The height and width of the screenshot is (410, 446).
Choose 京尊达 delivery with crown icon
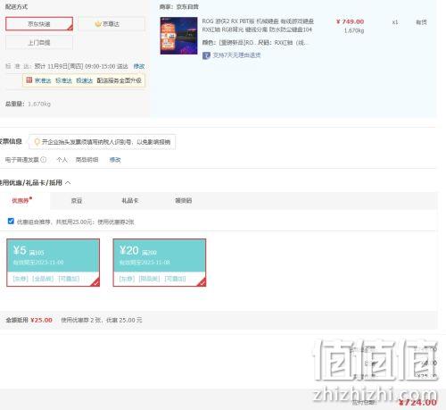pos(111,24)
